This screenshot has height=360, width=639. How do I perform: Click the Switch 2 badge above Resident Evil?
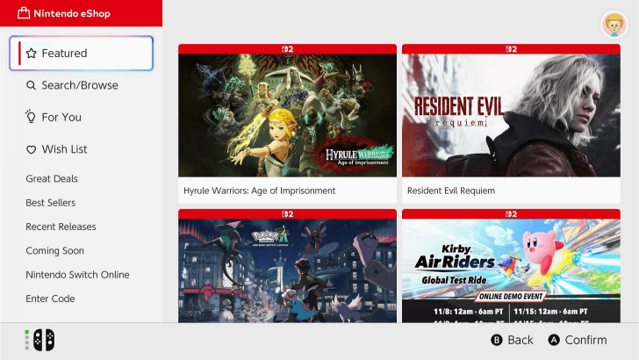point(511,49)
